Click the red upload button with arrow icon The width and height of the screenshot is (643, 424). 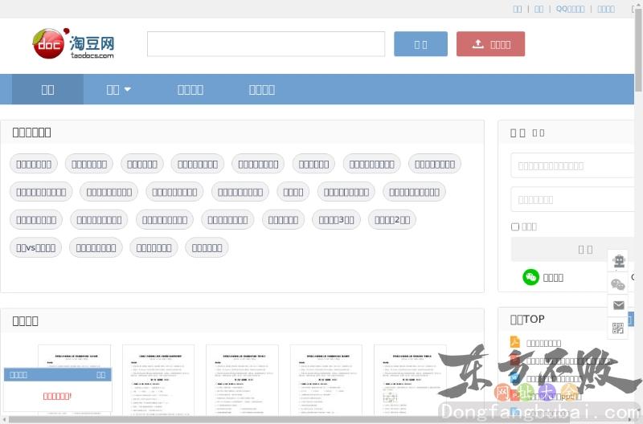pyautogui.click(x=490, y=44)
